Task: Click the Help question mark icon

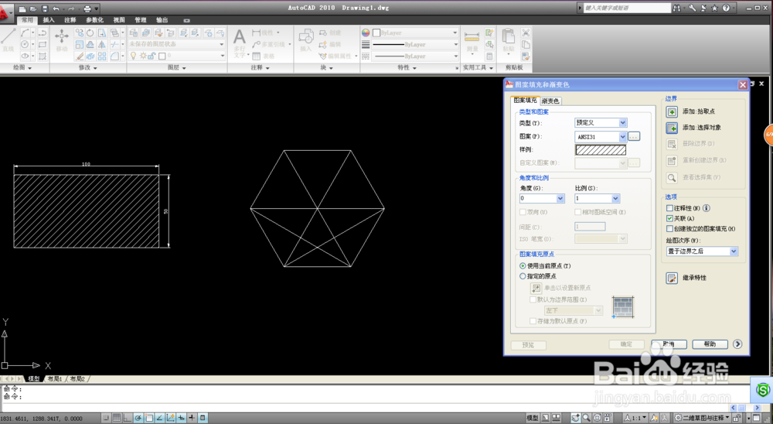Action: [x=726, y=8]
